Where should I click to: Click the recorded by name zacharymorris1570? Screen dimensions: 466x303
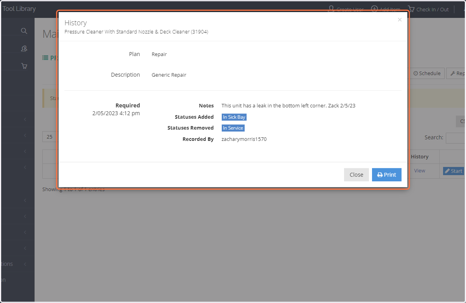[x=244, y=139]
